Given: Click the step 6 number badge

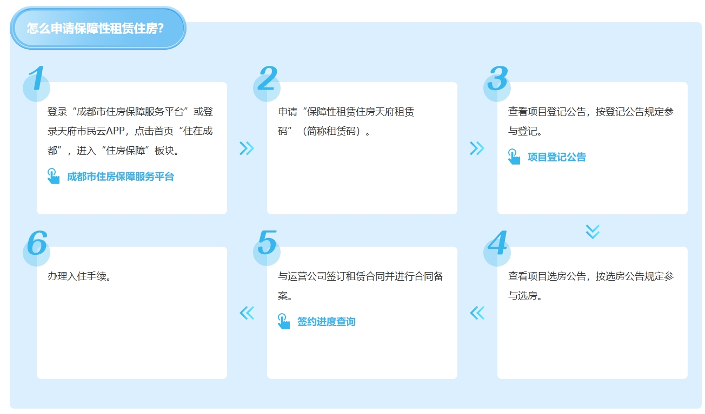Looking at the screenshot, I should 36,246.
